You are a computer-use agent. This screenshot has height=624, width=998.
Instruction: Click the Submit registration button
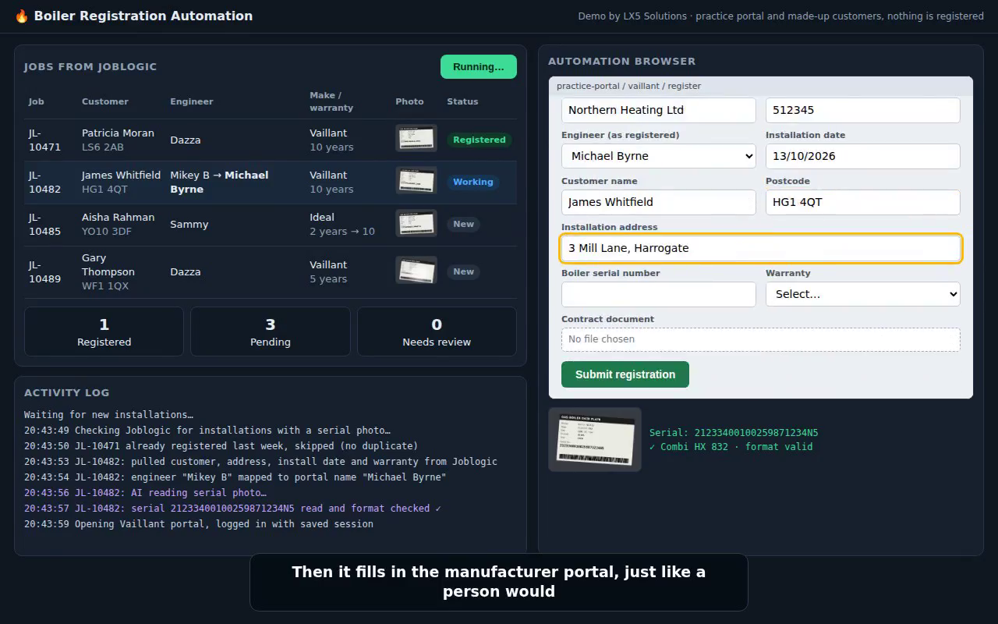pos(625,374)
